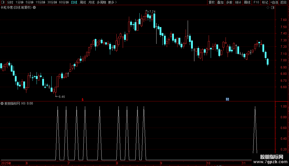
Task: Click the 7.74 high price label
Action: tap(152, 11)
